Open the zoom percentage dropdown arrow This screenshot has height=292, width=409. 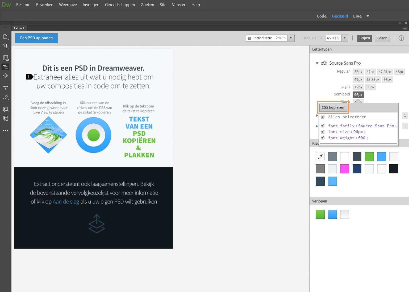pyautogui.click(x=345, y=38)
